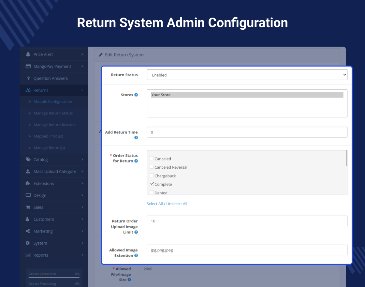Click the pencil icon beside Edit Return System
Viewport: 365px width, 287px height.
(101, 55)
